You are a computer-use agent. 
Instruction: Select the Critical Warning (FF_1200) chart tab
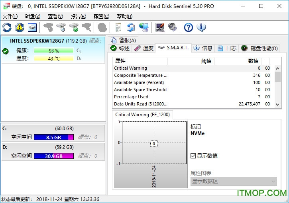pyautogui.click(x=142, y=115)
